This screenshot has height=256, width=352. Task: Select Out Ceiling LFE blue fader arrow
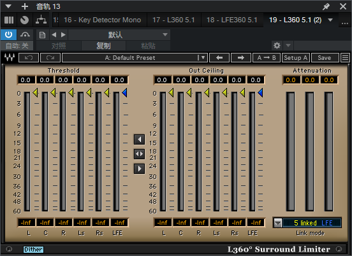click(x=260, y=92)
